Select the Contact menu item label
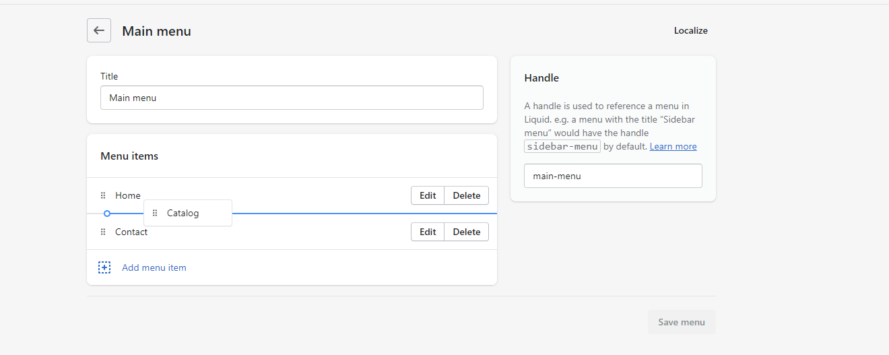Viewport: 889px width, 355px height. (x=131, y=232)
